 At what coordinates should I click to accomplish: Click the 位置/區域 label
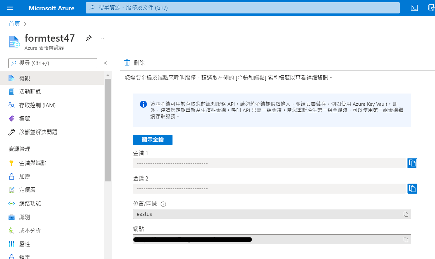click(145, 204)
